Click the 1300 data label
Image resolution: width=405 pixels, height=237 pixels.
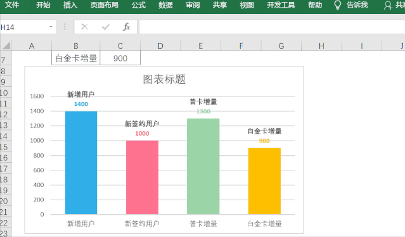[x=203, y=112]
